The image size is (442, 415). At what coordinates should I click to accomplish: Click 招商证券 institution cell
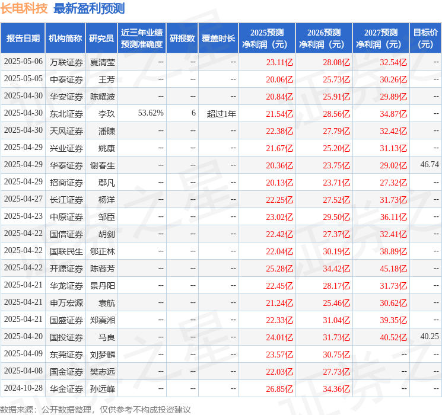(66, 182)
